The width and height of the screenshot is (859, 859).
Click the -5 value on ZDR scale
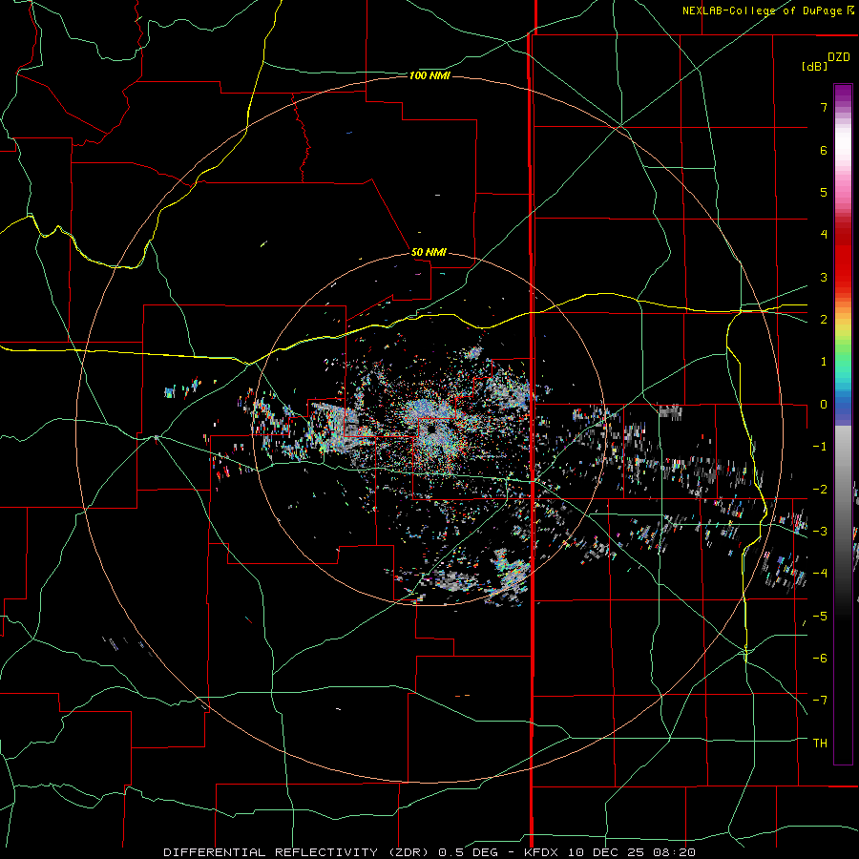pos(820,617)
